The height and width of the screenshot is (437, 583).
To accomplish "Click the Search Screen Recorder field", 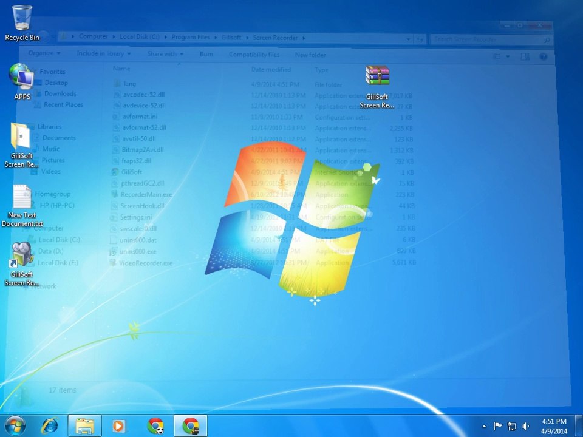I will coord(491,39).
